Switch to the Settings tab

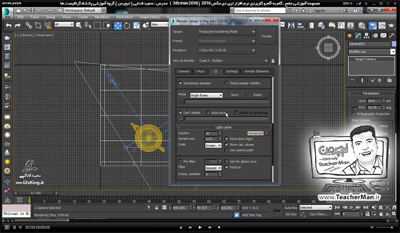[231, 71]
